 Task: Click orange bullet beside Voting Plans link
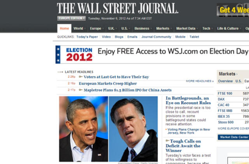pos(166,129)
